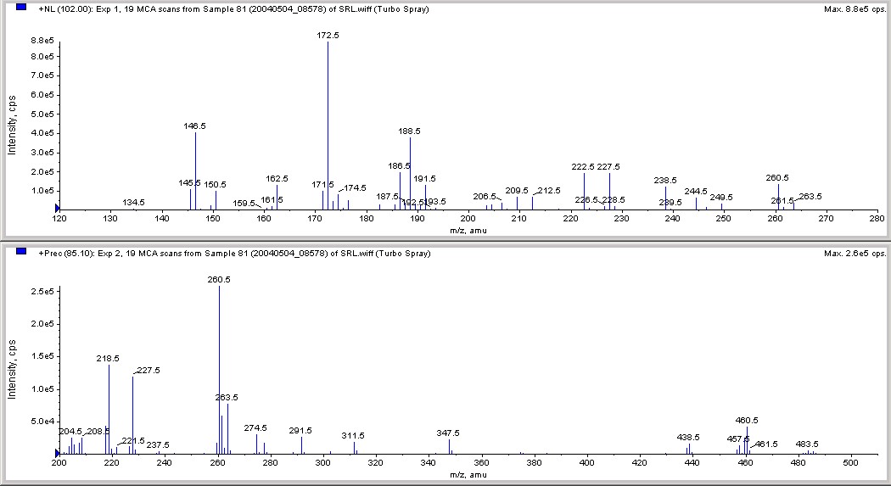Image resolution: width=891 pixels, height=486 pixels.
Task: Select the +Prec (85.10) spectrum title text
Action: click(x=234, y=254)
